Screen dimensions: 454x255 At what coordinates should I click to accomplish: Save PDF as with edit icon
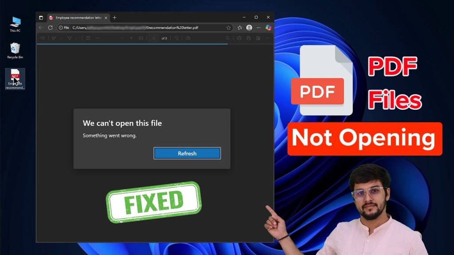258,38
